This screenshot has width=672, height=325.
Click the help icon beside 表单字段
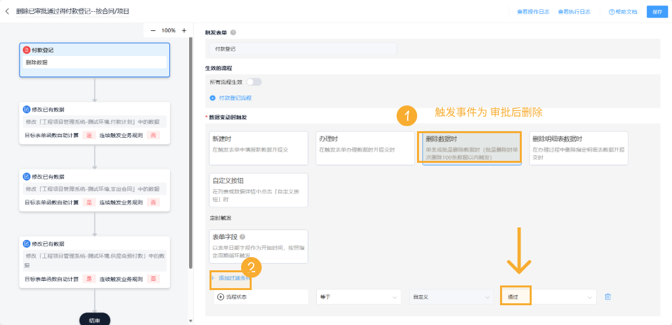242,237
